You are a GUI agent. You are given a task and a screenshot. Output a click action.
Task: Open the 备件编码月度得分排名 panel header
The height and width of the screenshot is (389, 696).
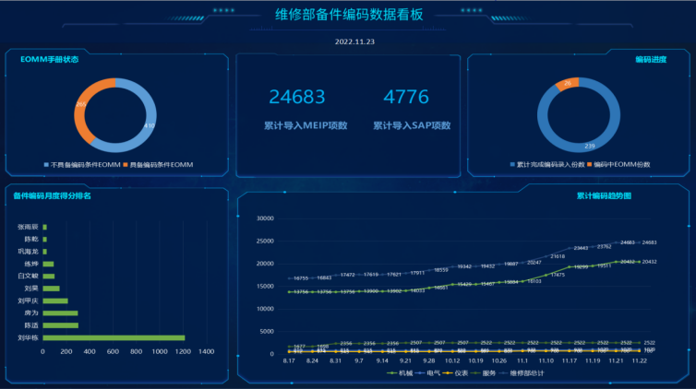click(x=53, y=195)
